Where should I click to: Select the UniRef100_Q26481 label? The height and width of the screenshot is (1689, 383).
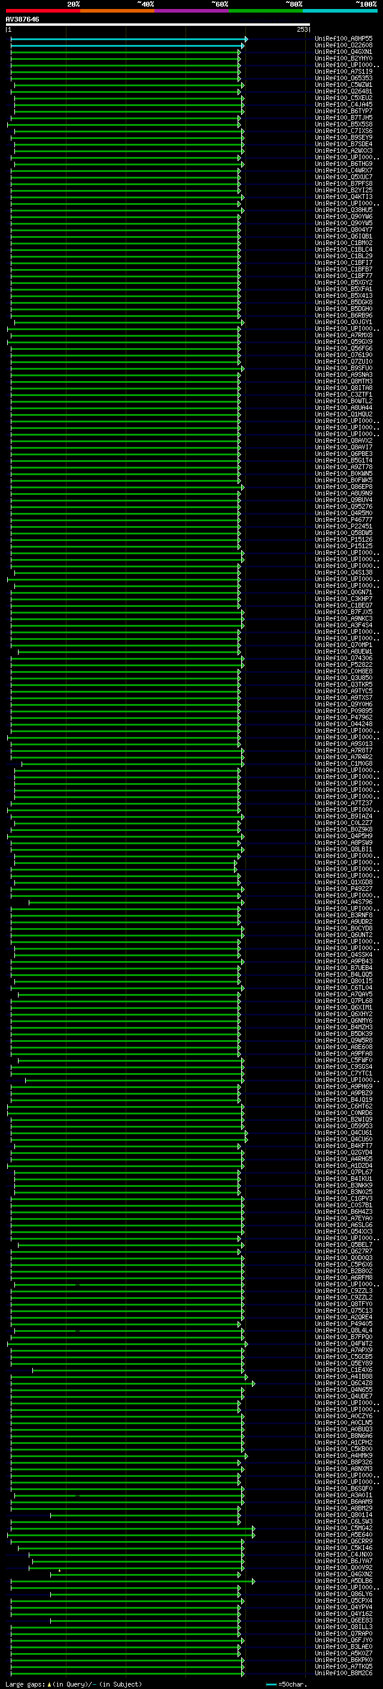(x=344, y=91)
